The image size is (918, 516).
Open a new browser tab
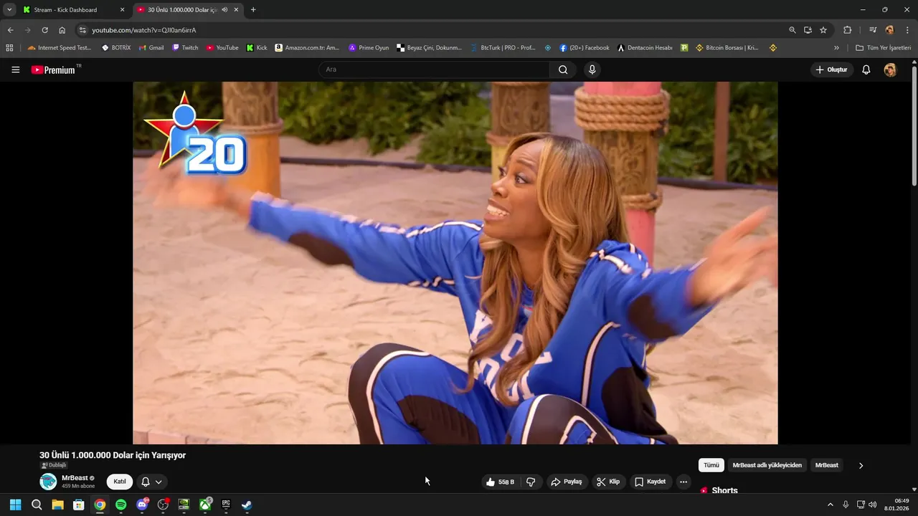coord(253,10)
